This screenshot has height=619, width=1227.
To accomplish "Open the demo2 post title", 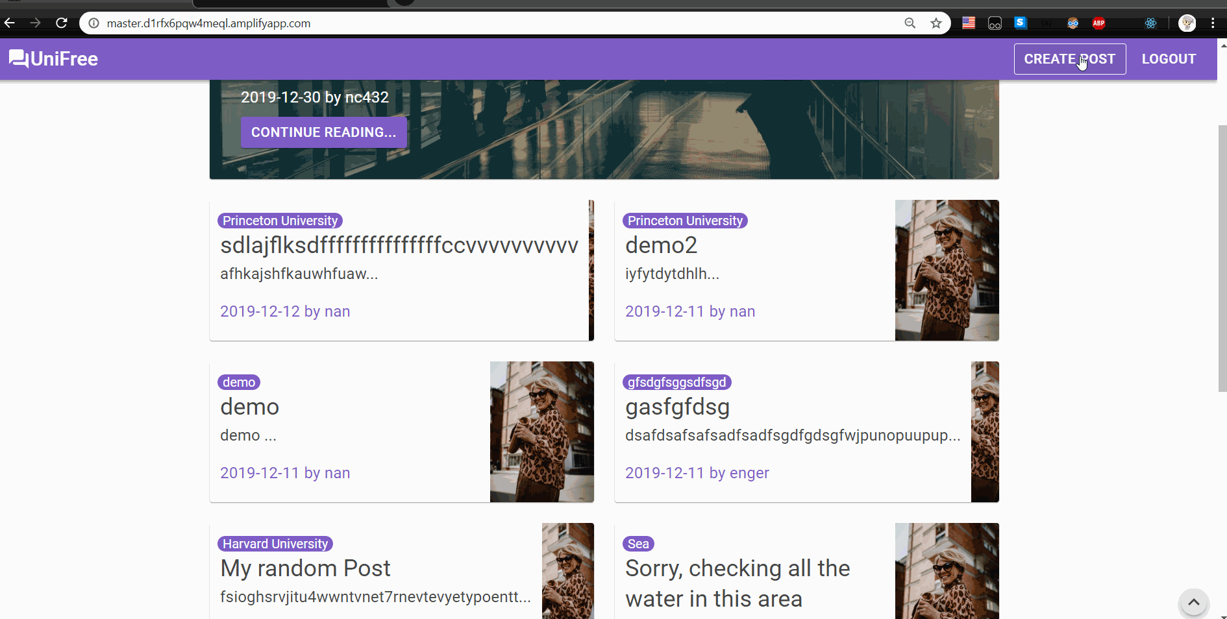I will pos(661,245).
